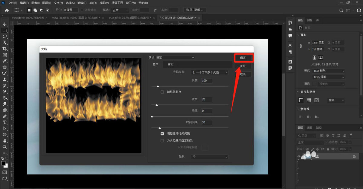This screenshot has width=363, height=189.
Task: Open the 品质 dropdown
Action: tap(210, 157)
